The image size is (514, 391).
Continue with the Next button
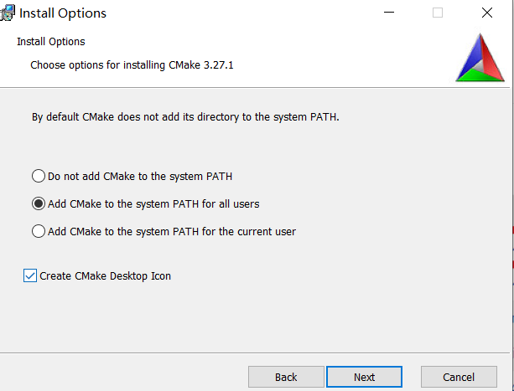click(x=364, y=377)
